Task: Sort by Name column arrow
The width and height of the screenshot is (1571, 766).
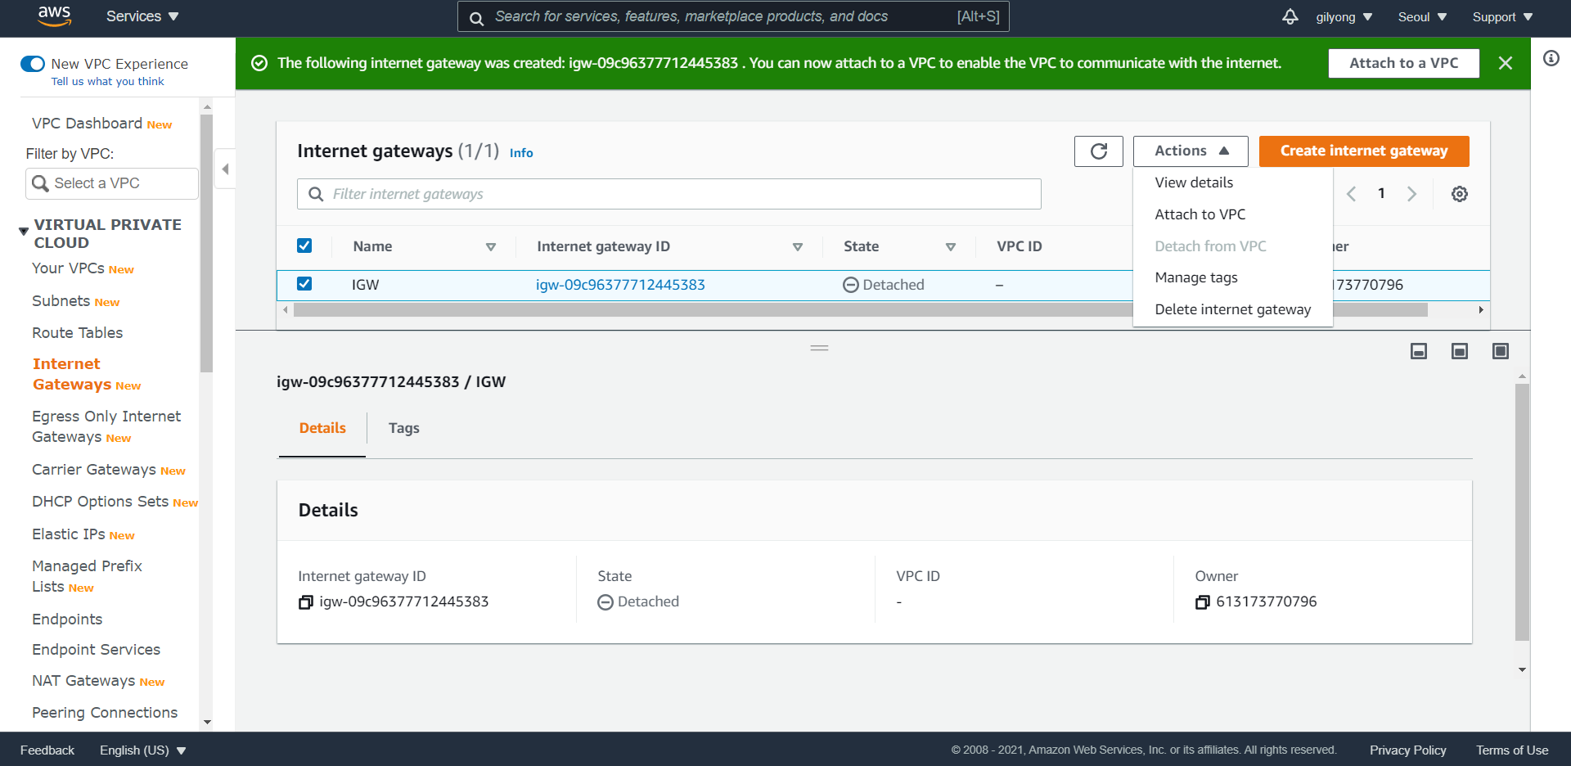Action: (x=491, y=246)
